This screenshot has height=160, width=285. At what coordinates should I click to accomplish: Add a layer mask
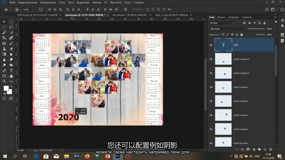(248, 149)
